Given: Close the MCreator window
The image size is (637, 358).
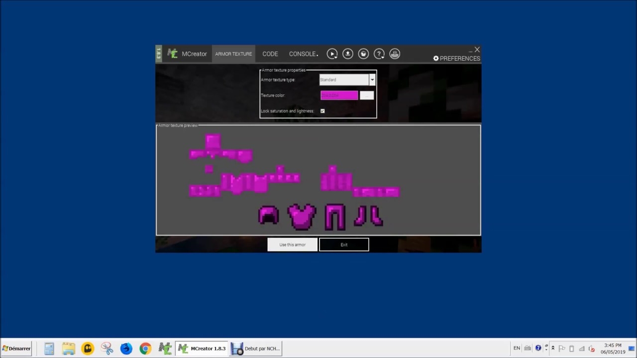Looking at the screenshot, I should 477,50.
